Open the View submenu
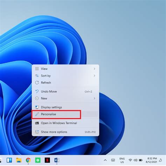 click(x=65, y=69)
